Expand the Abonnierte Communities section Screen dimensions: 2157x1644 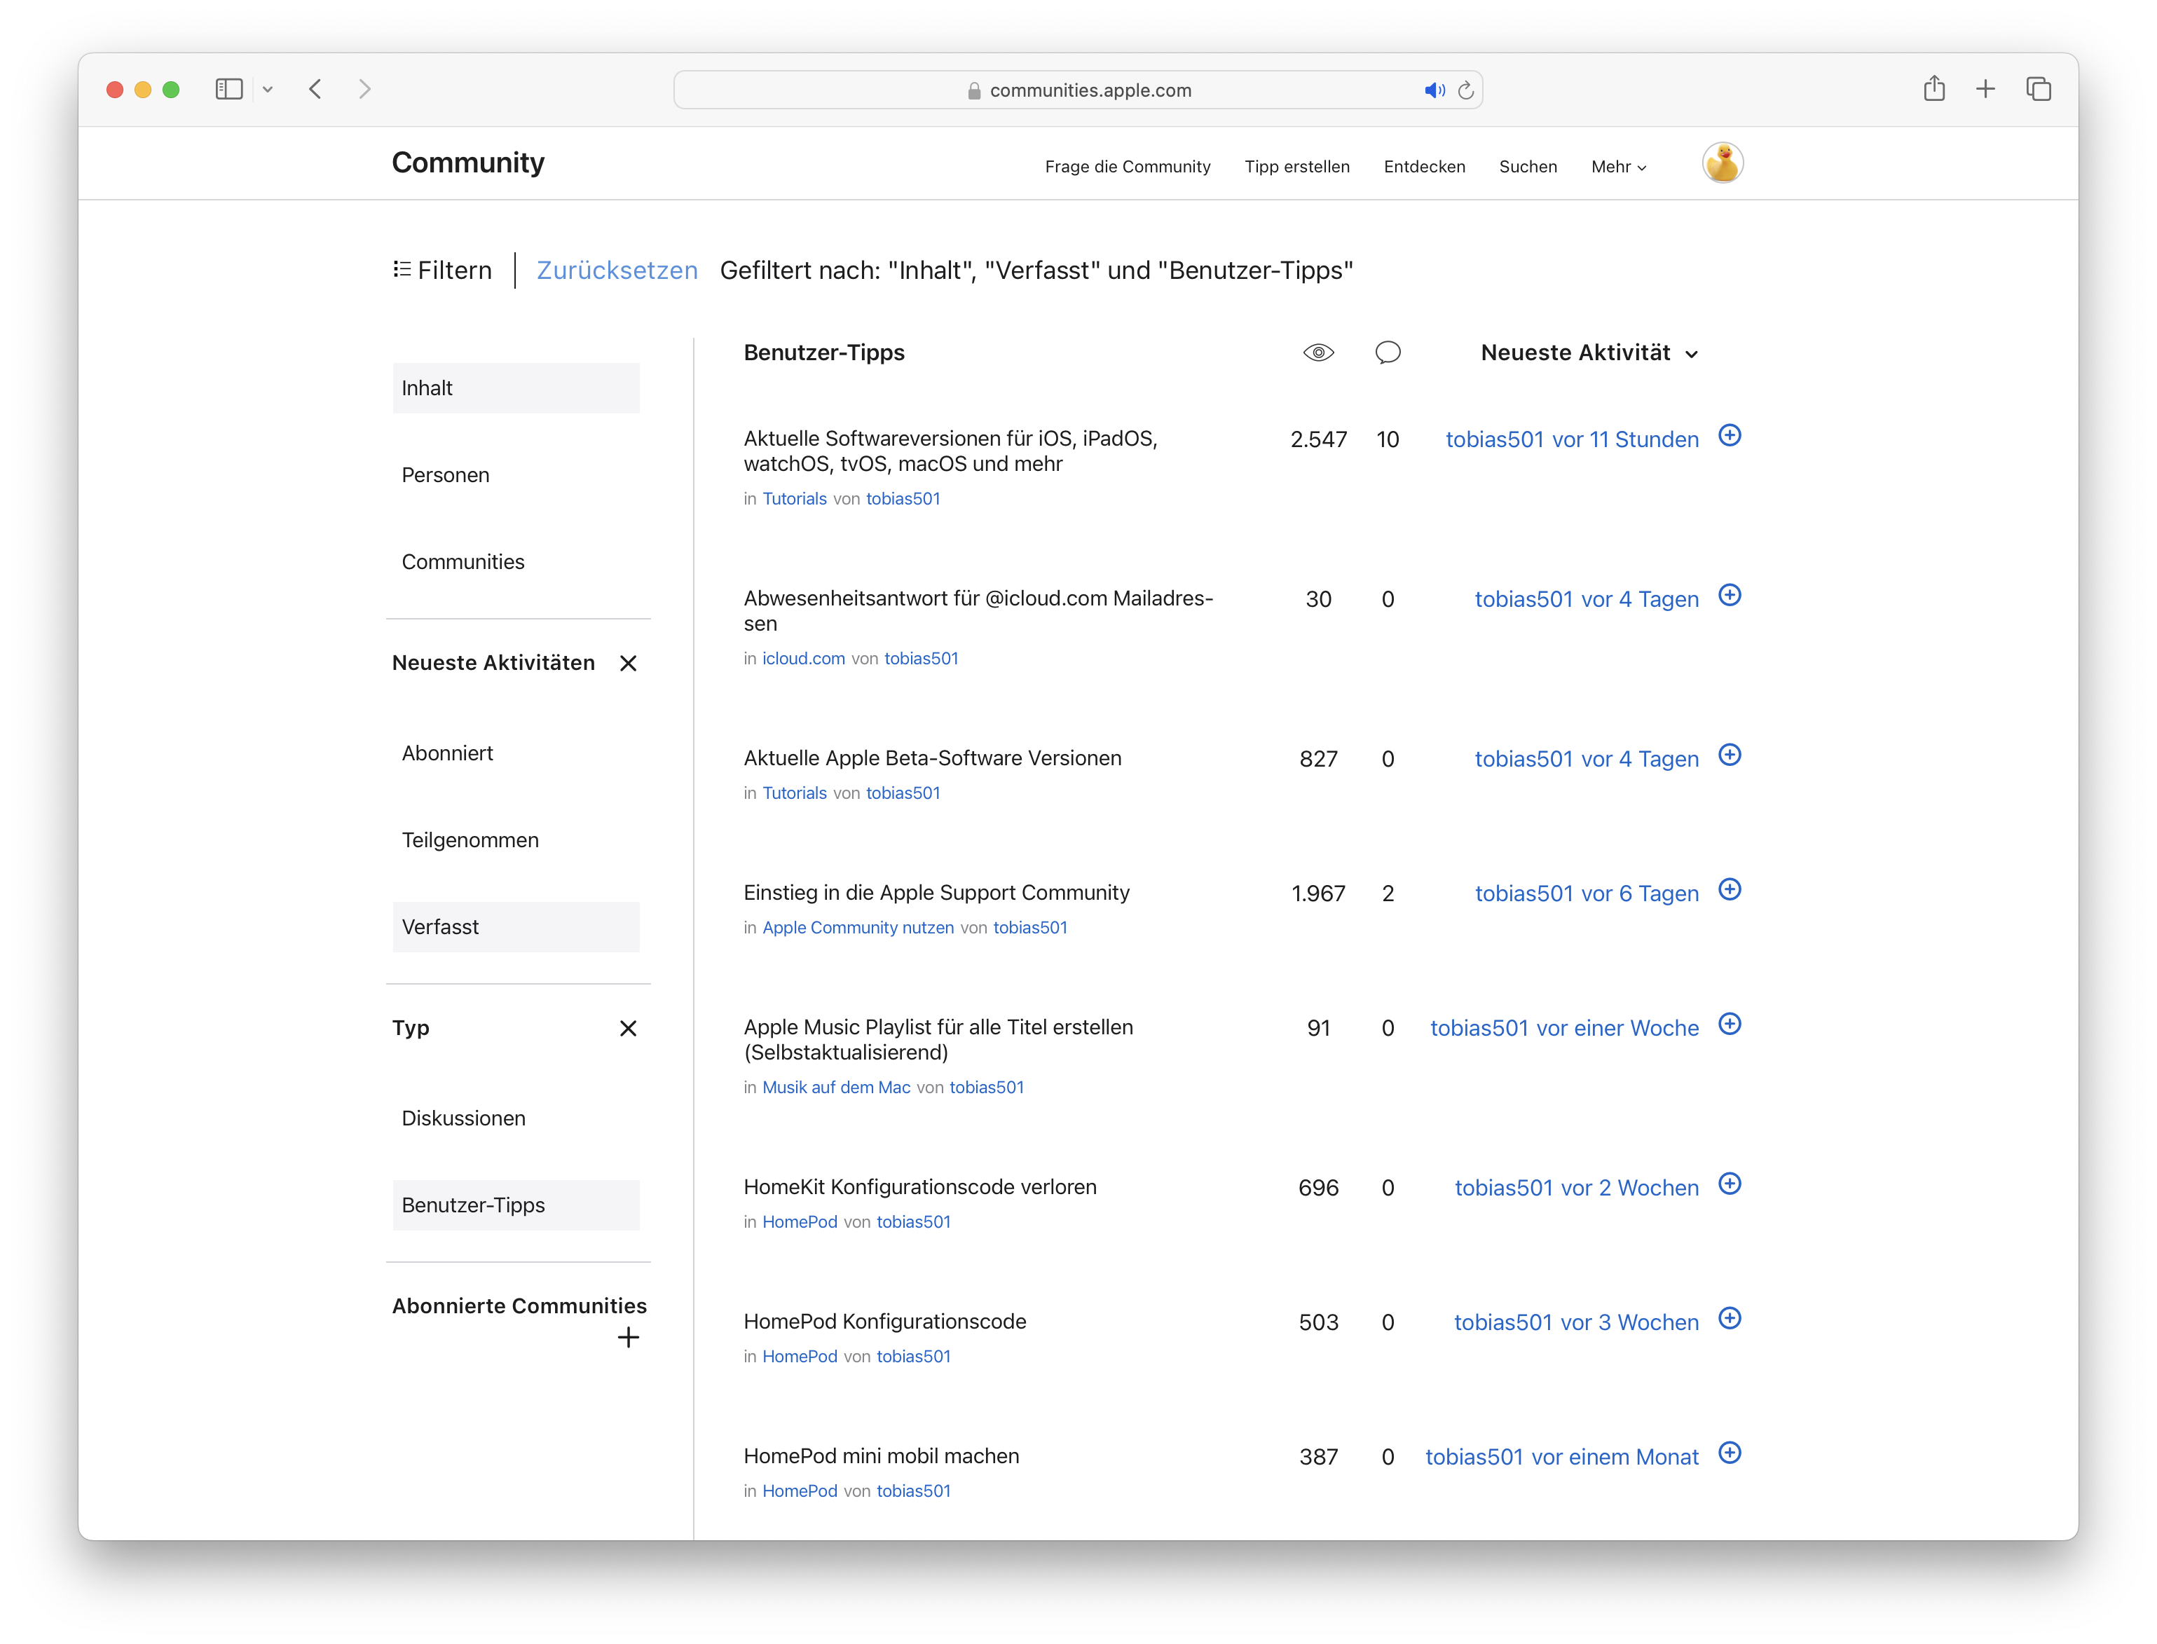pyautogui.click(x=629, y=1337)
